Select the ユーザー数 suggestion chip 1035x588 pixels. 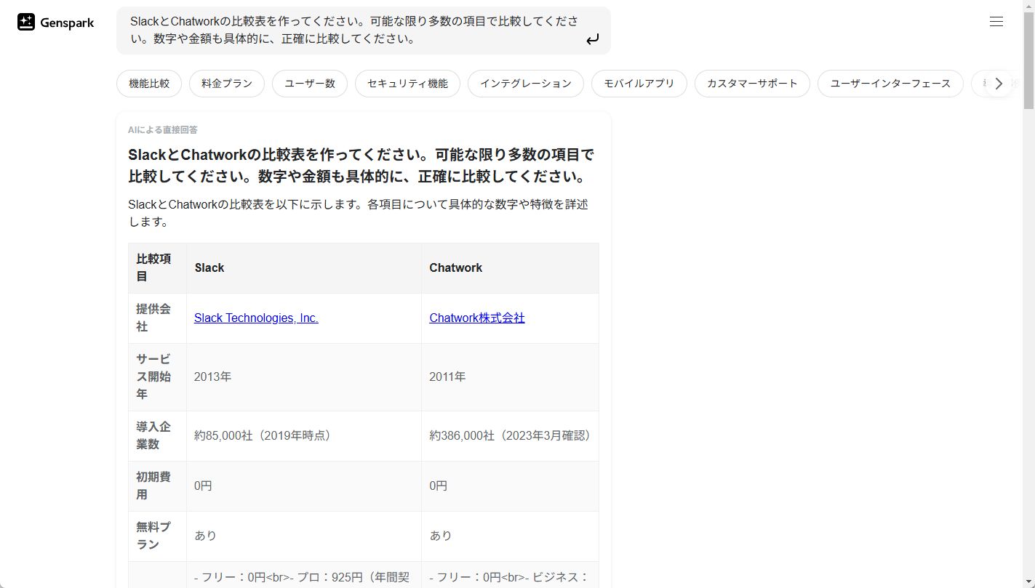[x=310, y=83]
